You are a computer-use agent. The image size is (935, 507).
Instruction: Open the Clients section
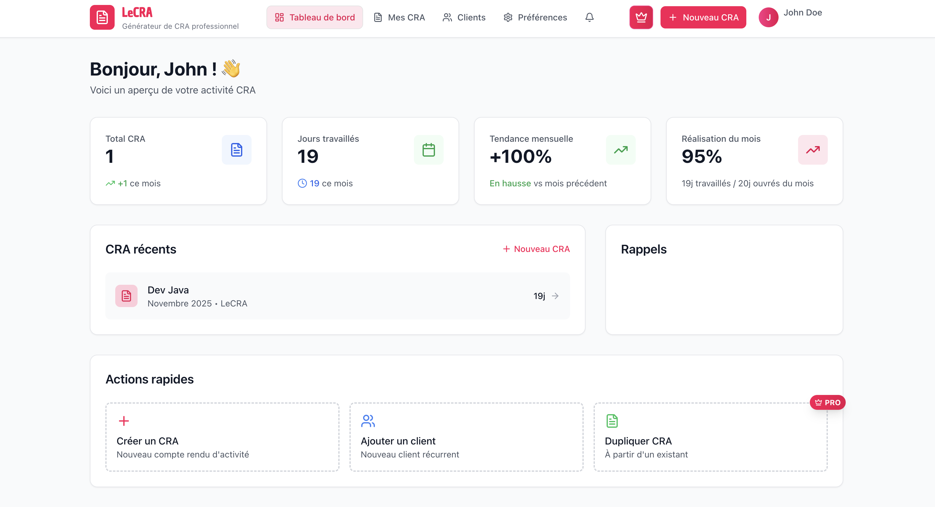pyautogui.click(x=464, y=17)
